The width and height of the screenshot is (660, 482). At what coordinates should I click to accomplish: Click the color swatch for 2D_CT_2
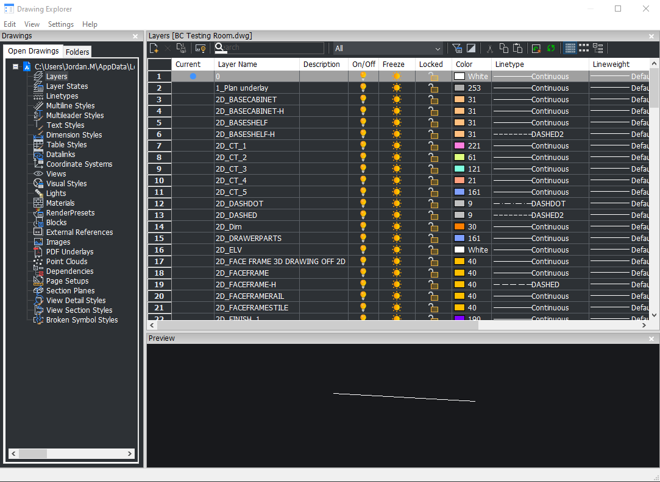(460, 157)
